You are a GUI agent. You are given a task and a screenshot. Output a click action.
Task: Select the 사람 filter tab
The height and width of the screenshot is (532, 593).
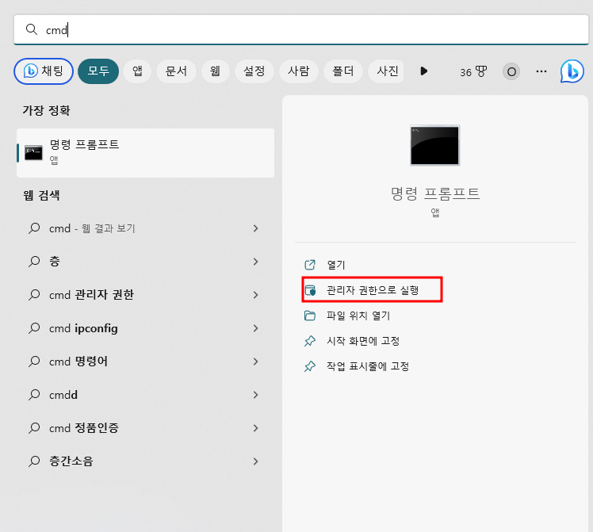[x=299, y=71]
